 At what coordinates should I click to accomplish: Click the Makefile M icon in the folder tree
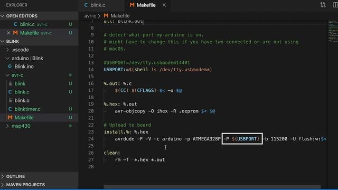(x=10, y=118)
